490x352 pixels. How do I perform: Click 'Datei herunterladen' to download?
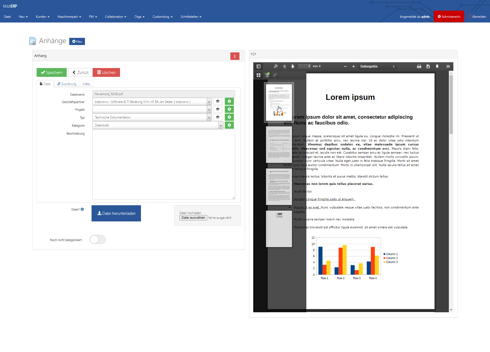(x=116, y=213)
